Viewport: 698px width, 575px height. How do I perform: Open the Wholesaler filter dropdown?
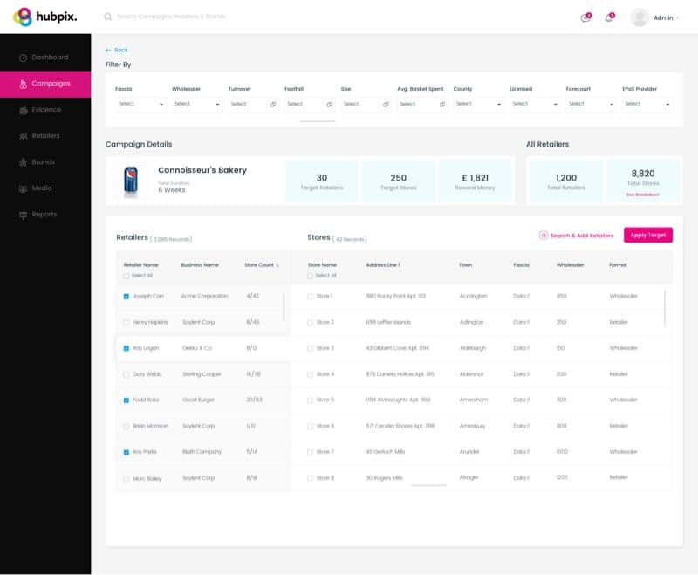[x=197, y=104]
